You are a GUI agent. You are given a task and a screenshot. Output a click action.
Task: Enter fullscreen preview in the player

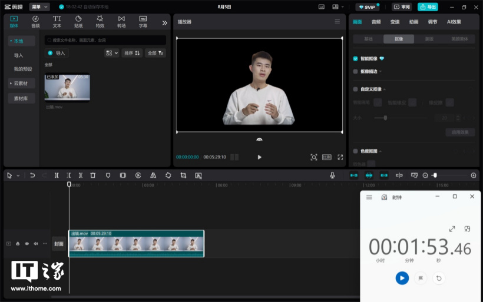tap(340, 157)
